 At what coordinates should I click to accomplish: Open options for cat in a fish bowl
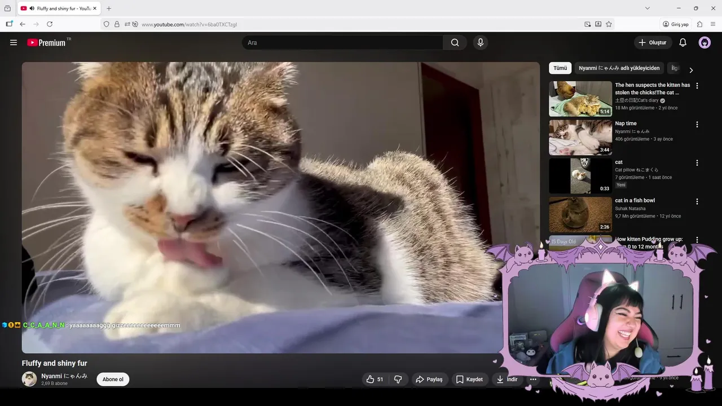point(697,201)
